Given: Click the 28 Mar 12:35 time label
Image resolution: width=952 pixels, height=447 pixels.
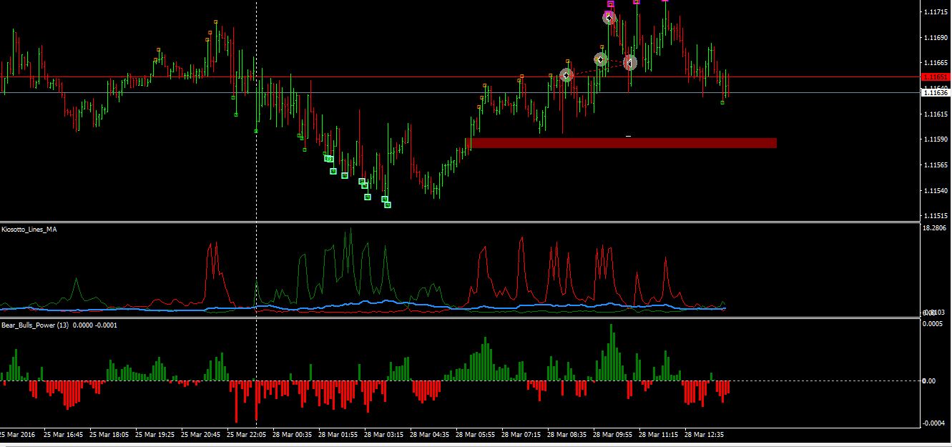Looking at the screenshot, I should click(704, 434).
